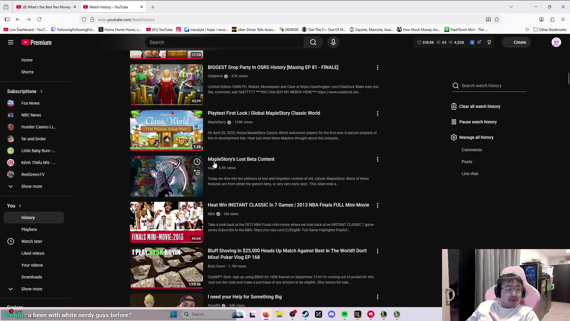Open the list all tabs dropdown
The width and height of the screenshot is (570, 321).
511,7
